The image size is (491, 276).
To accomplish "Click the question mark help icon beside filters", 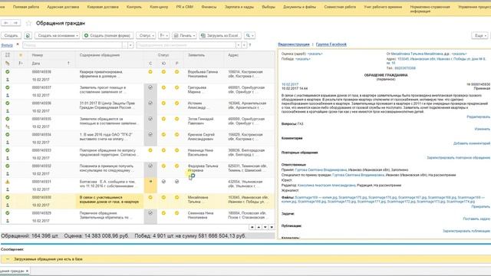I will [250, 45].
